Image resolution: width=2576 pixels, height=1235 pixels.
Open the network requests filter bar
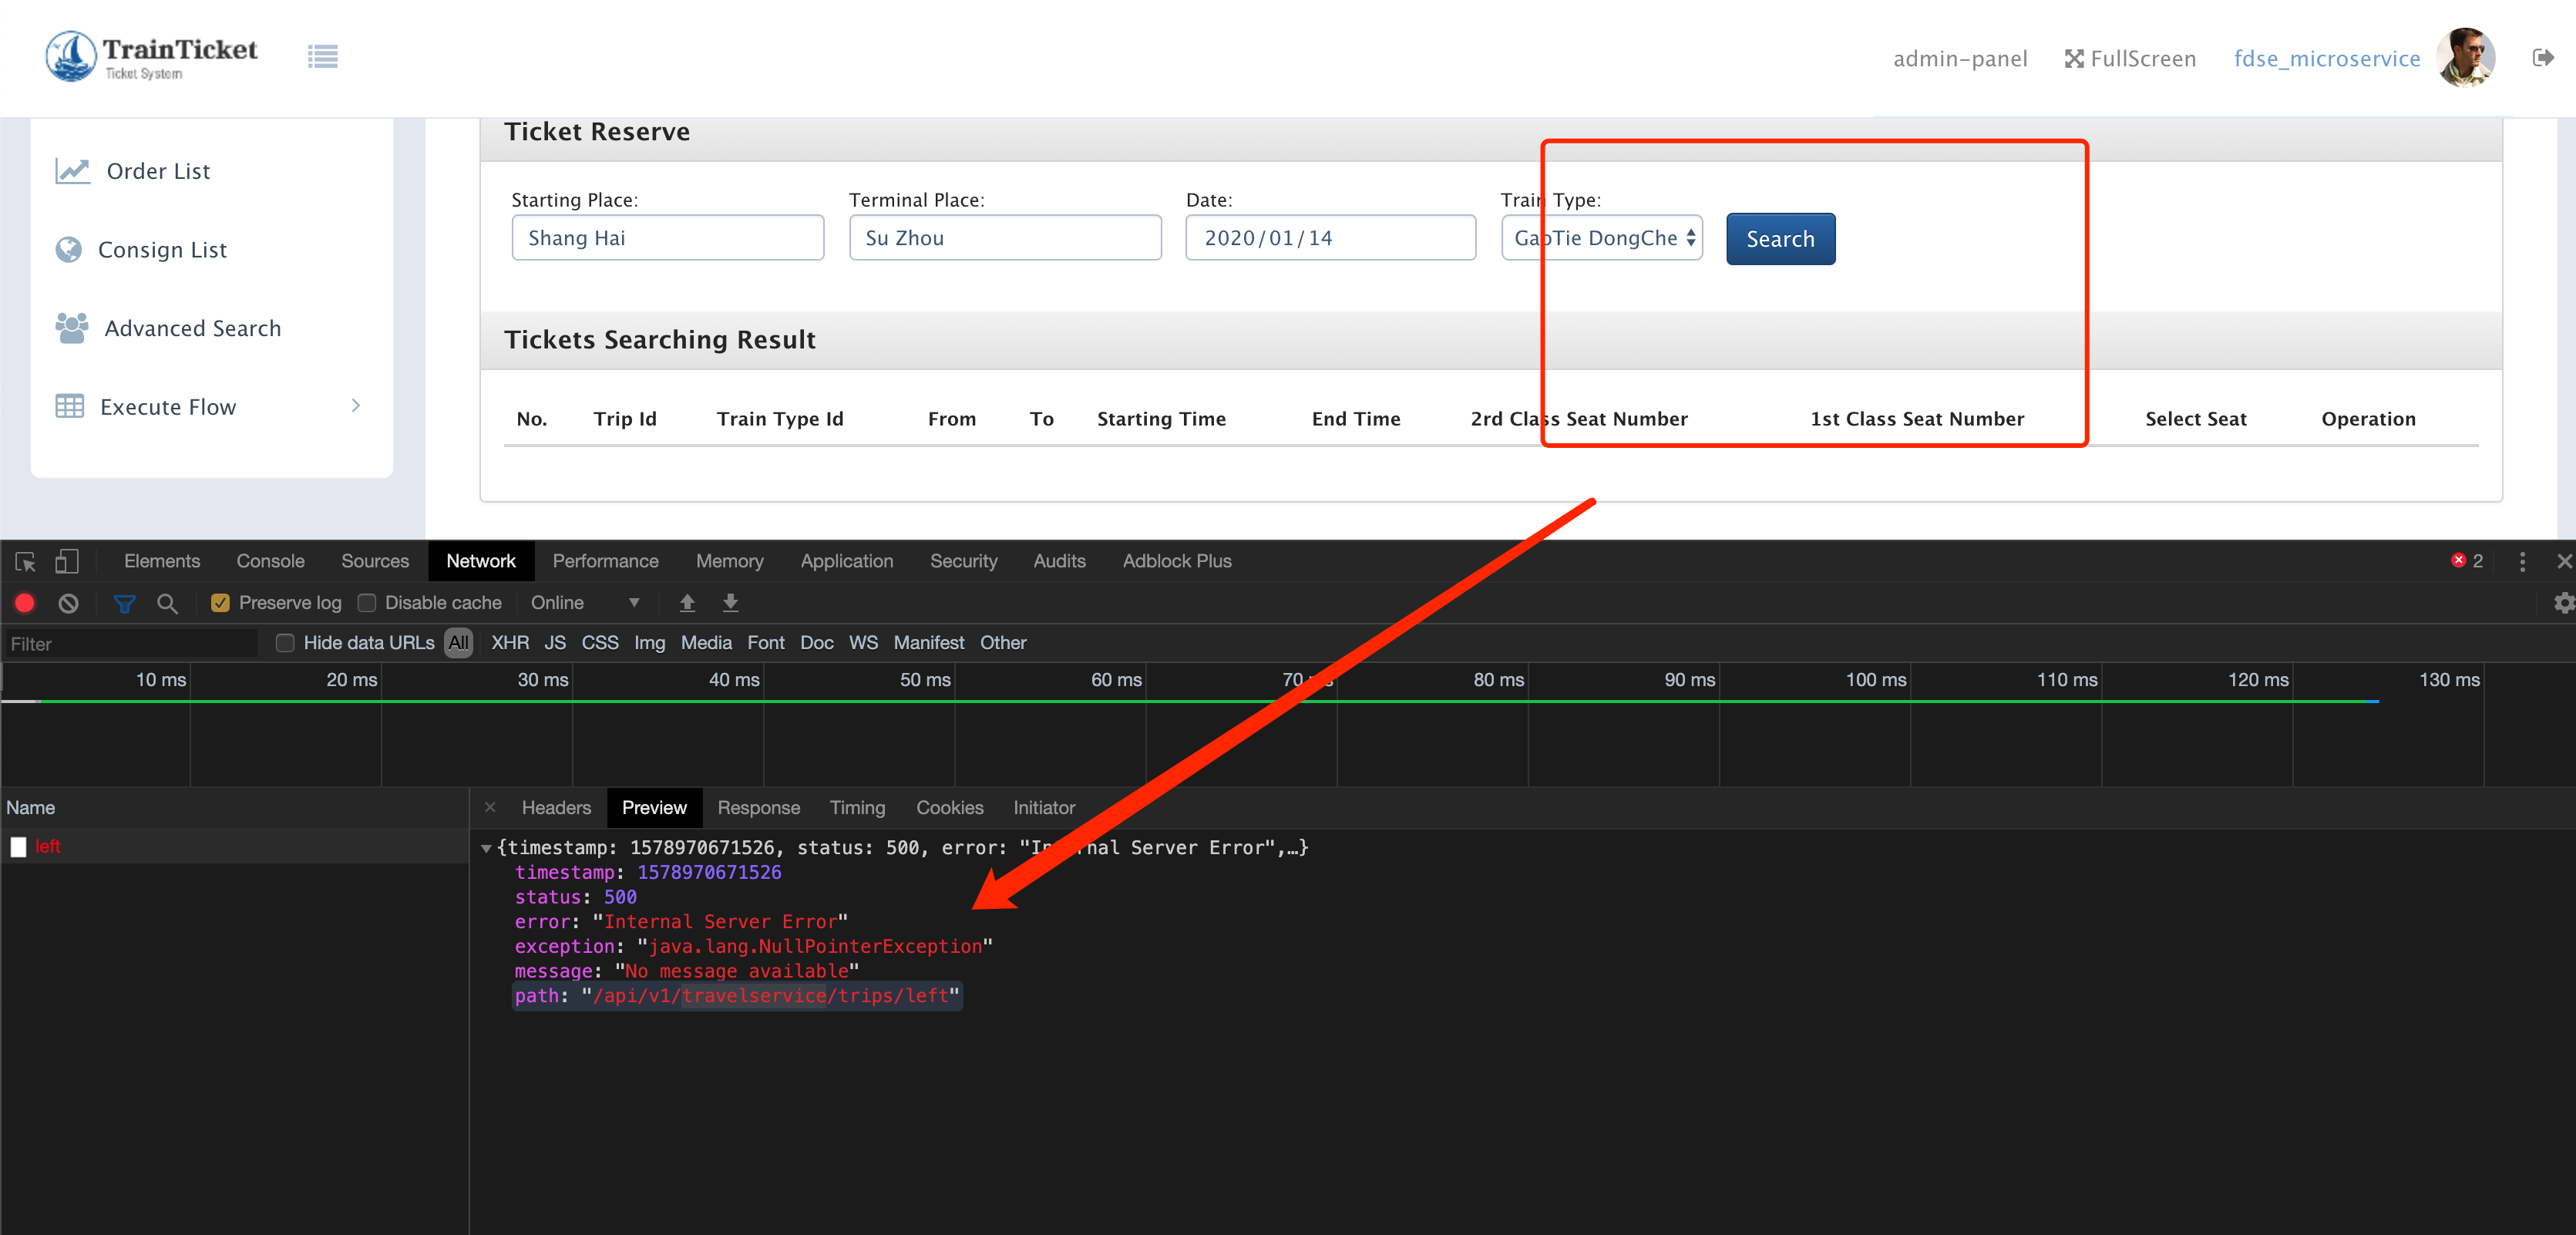click(x=124, y=602)
